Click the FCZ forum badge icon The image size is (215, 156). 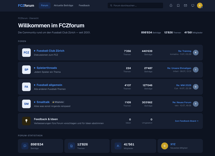(26, 53)
